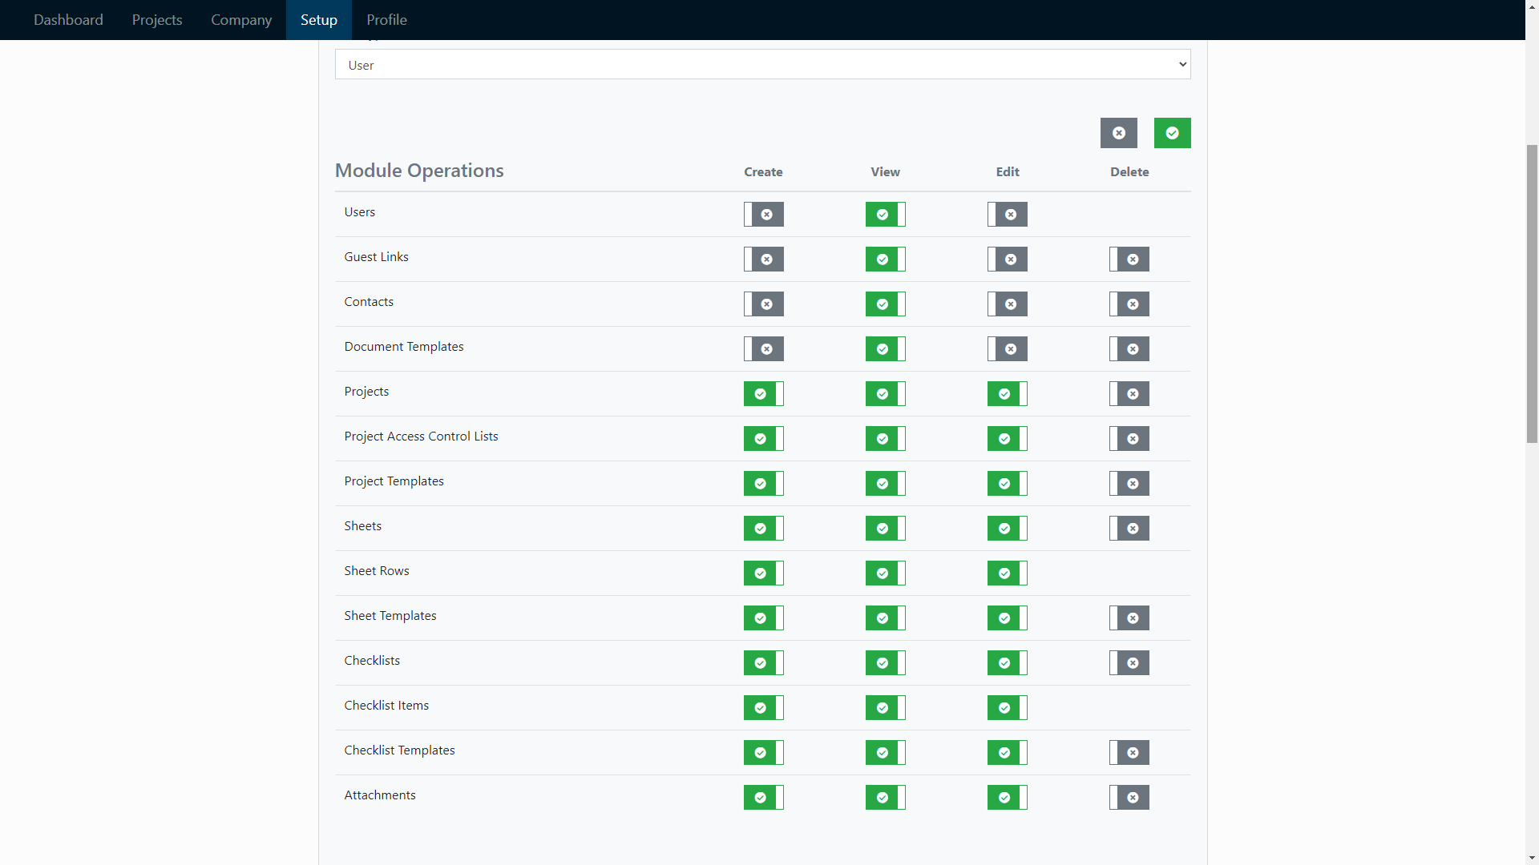Disable View permission for Sheets
Screen dimensions: 1539x865
(x=885, y=528)
